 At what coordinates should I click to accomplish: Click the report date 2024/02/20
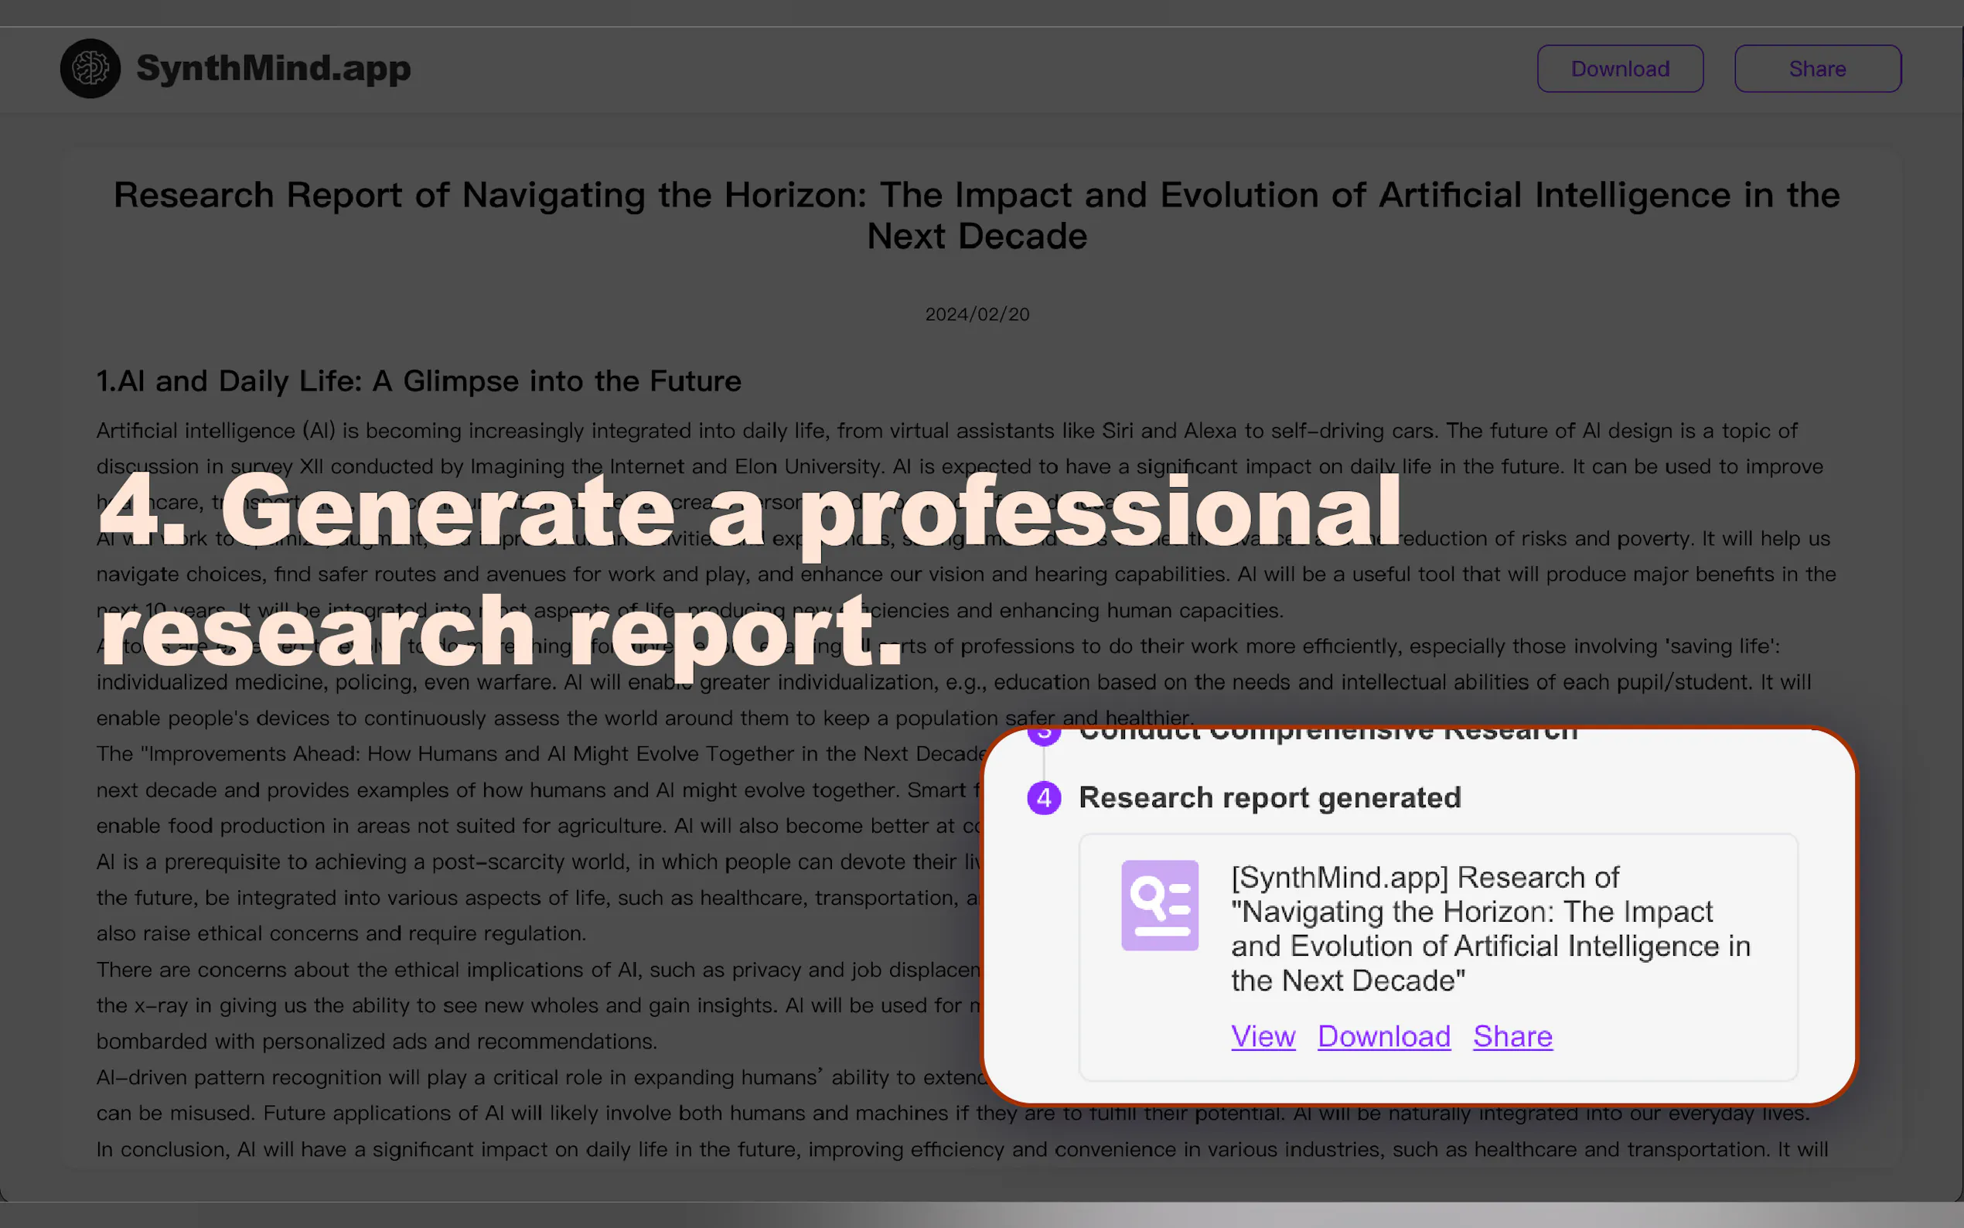click(x=977, y=314)
